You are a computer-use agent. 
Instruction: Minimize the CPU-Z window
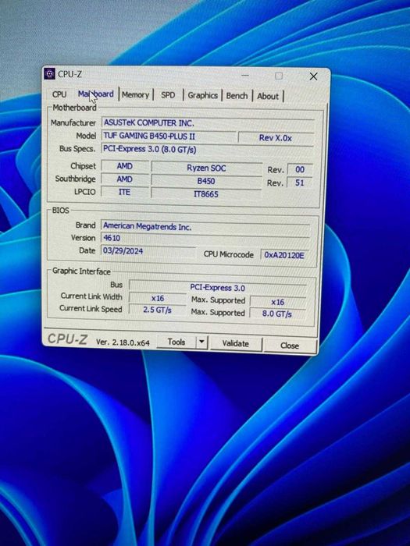pyautogui.click(x=245, y=75)
